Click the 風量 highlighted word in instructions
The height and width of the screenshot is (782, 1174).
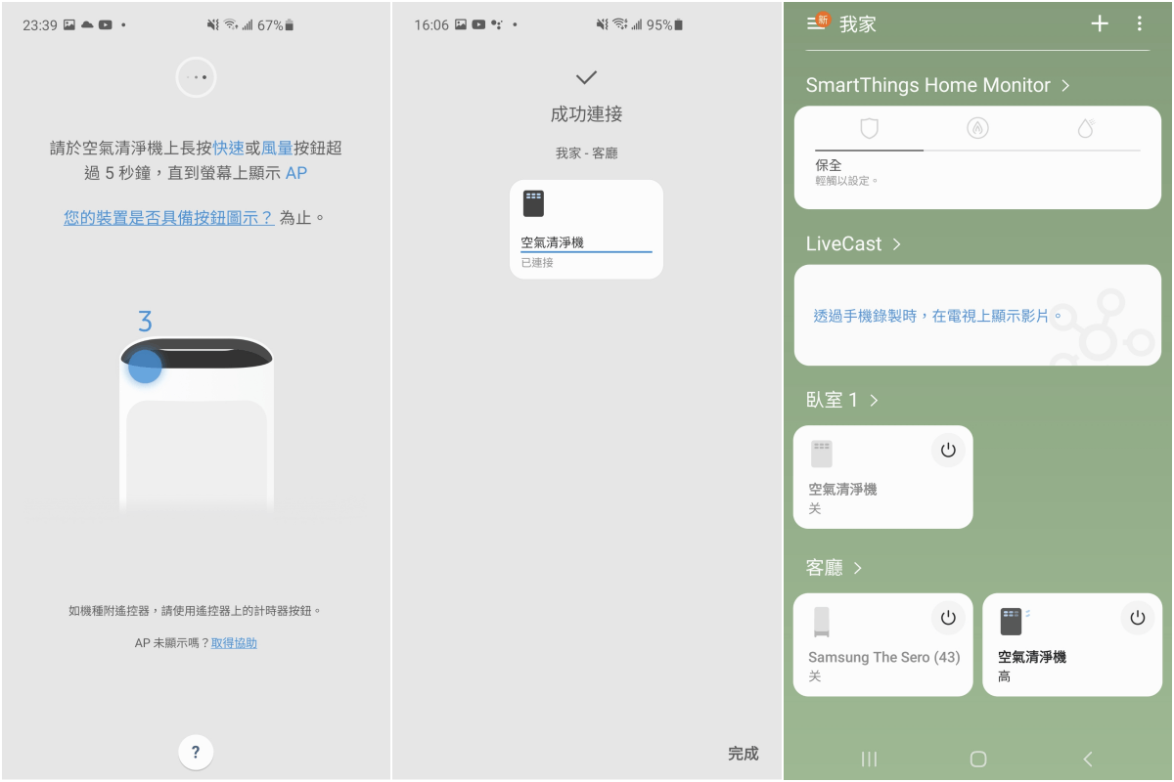point(278,149)
